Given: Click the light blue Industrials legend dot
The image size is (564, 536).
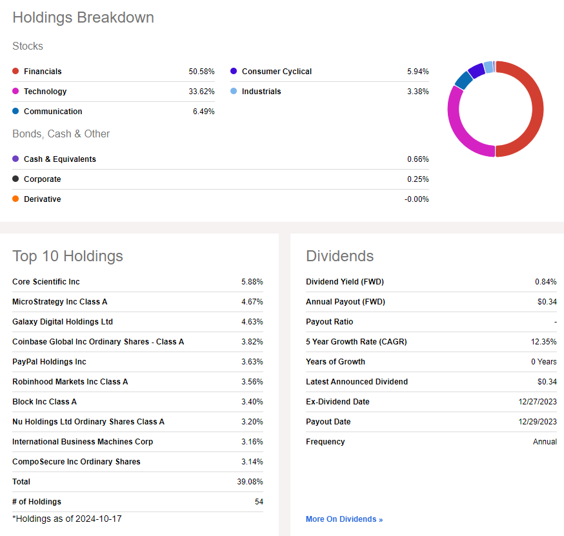Looking at the screenshot, I should [x=234, y=92].
